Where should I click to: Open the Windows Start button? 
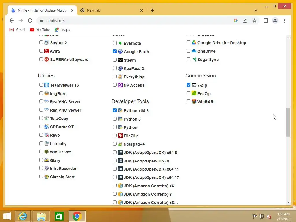point(7,216)
